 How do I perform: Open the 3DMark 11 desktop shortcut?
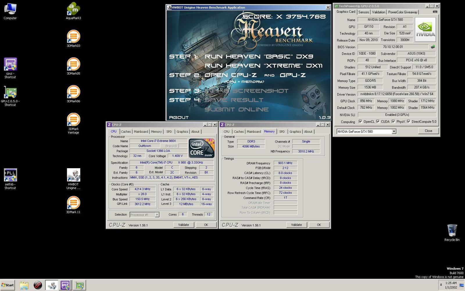tap(73, 205)
